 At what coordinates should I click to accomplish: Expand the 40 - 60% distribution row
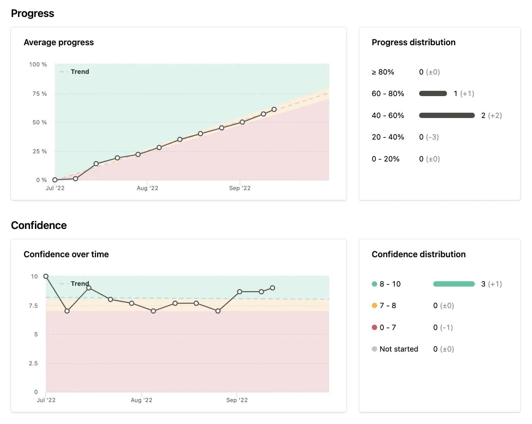coord(388,115)
